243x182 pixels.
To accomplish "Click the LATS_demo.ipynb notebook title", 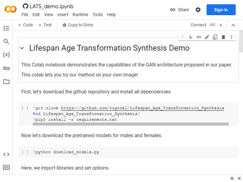I will click(52, 6).
